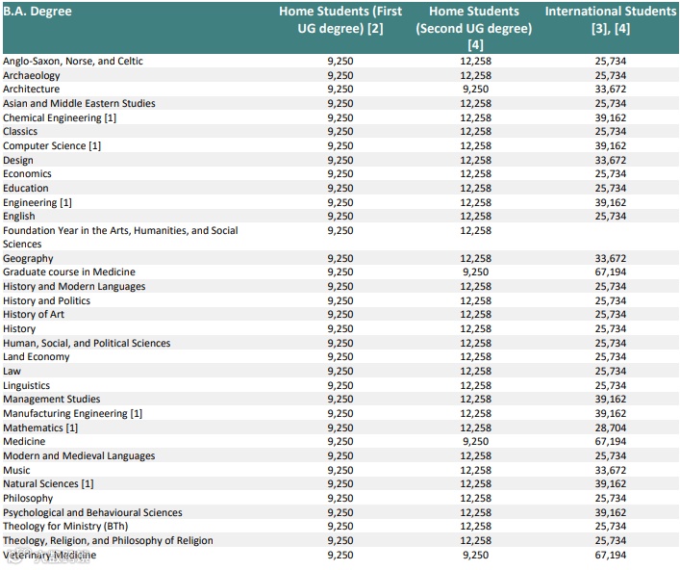Click 39,162 in the Chemical Engineering row
Screen dimensions: 680x570
point(610,117)
